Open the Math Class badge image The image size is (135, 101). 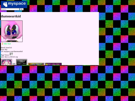coord(21,62)
